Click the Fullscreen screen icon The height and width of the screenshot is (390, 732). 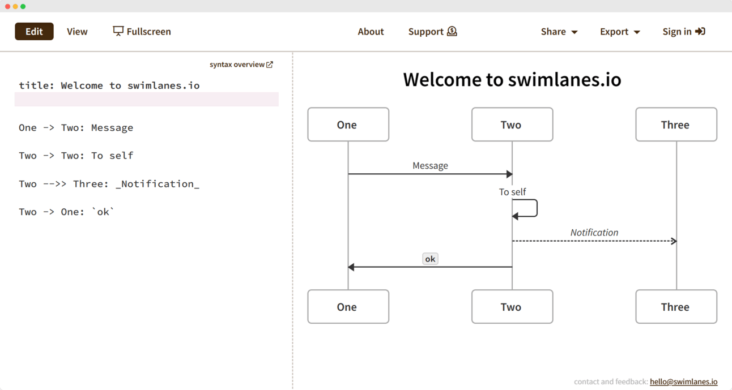(118, 31)
